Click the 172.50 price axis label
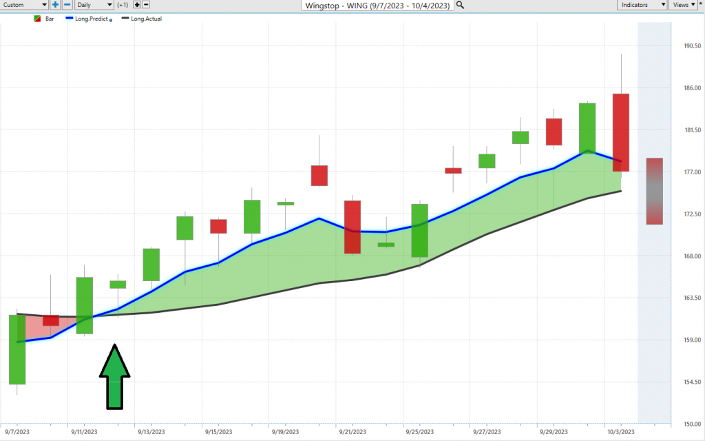Image resolution: width=705 pixels, height=441 pixels. [x=693, y=214]
